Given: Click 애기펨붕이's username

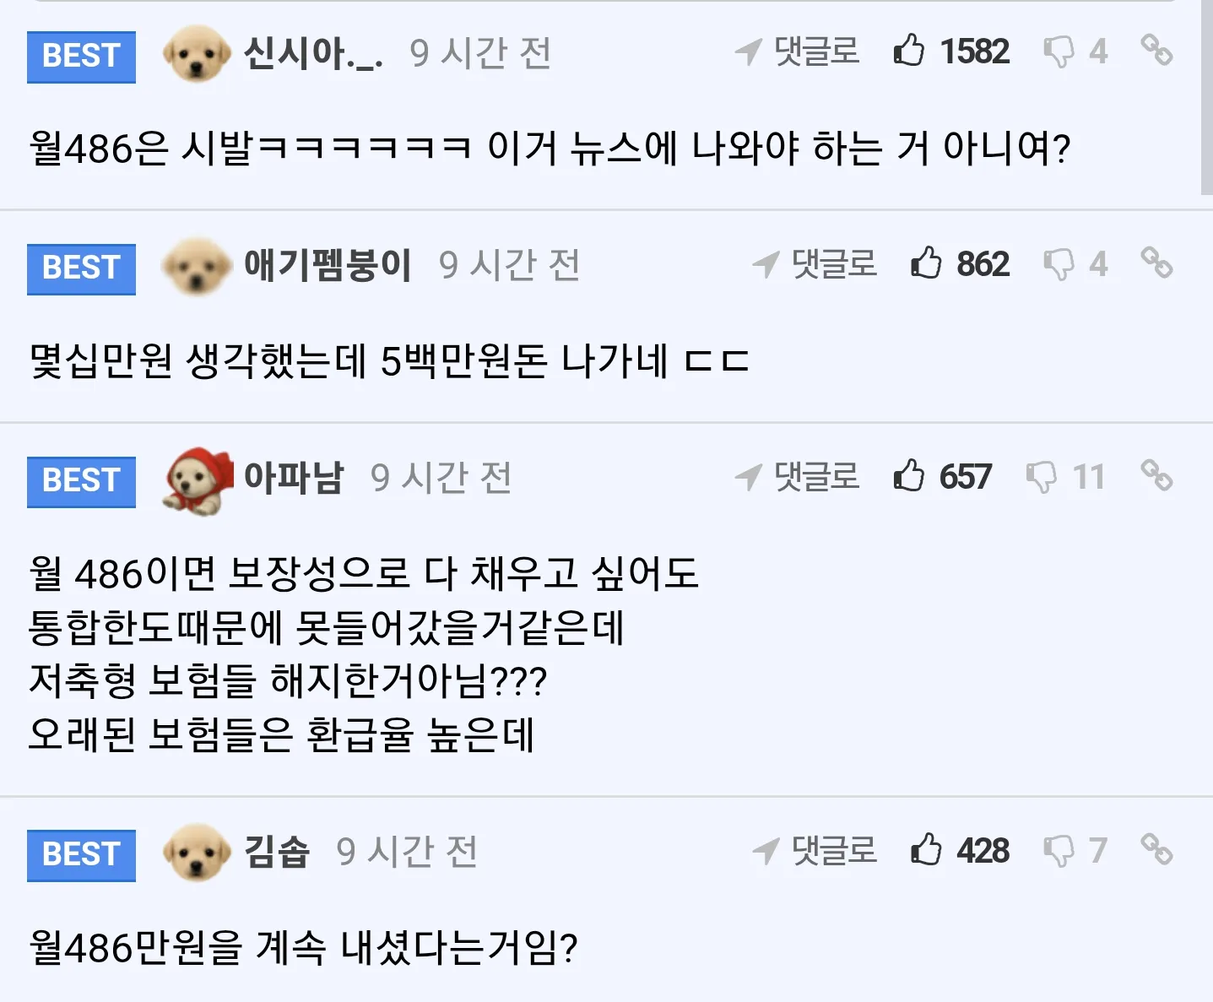Looking at the screenshot, I should click(x=329, y=264).
